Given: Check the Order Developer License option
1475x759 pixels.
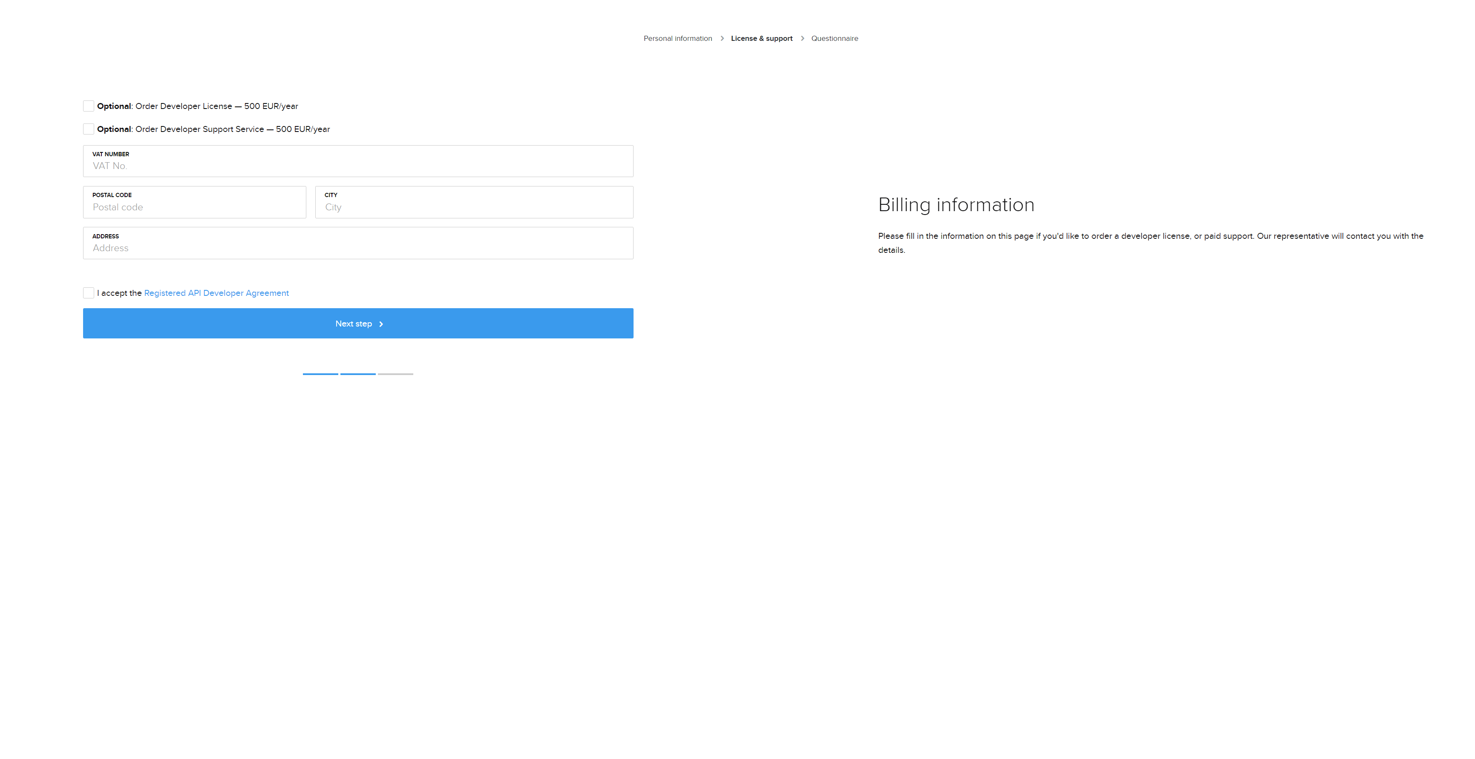Looking at the screenshot, I should pyautogui.click(x=88, y=106).
